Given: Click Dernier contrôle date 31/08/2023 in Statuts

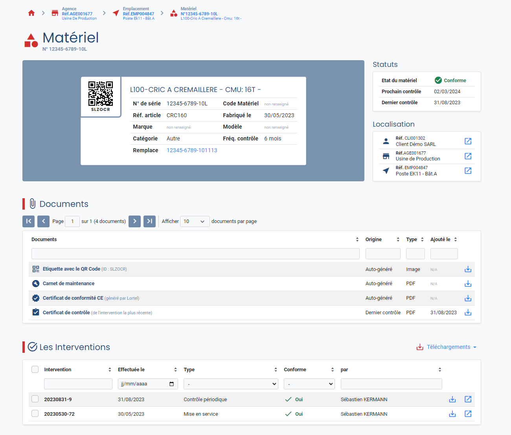Looking at the screenshot, I should pyautogui.click(x=447, y=102).
